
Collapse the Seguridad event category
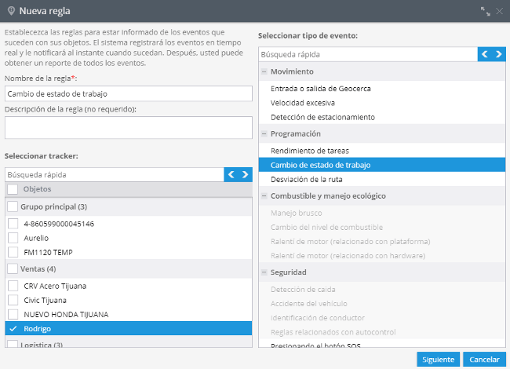[x=264, y=272]
